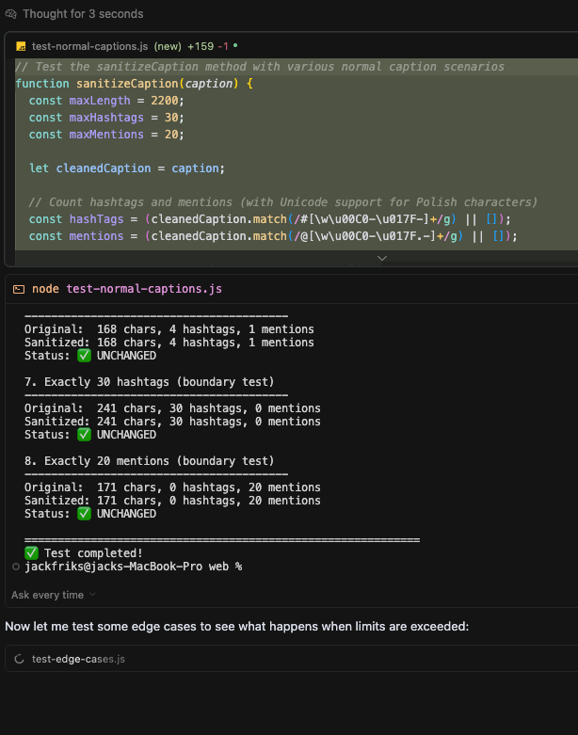Image resolution: width=578 pixels, height=735 pixels.
Task: Click the "// Test the sanitizeCaption method" comment line
Action: tap(260, 67)
